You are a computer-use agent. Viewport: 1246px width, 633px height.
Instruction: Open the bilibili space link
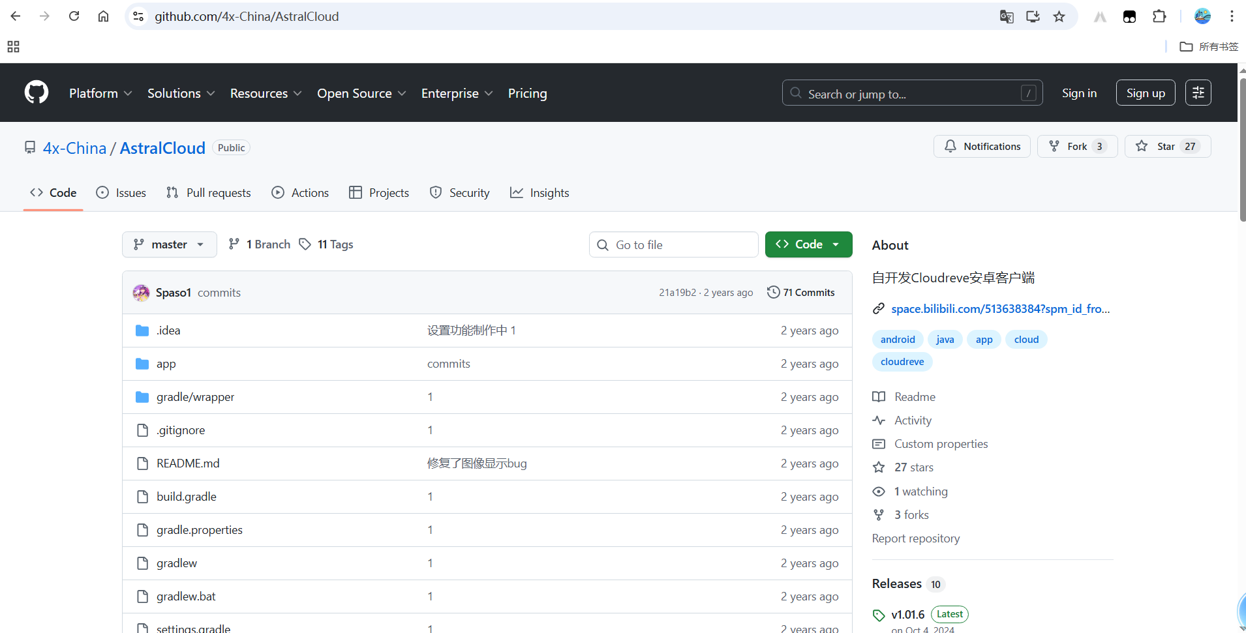tap(1000, 308)
